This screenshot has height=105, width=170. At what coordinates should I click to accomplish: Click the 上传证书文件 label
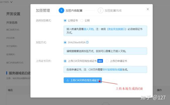[x=44, y=61]
